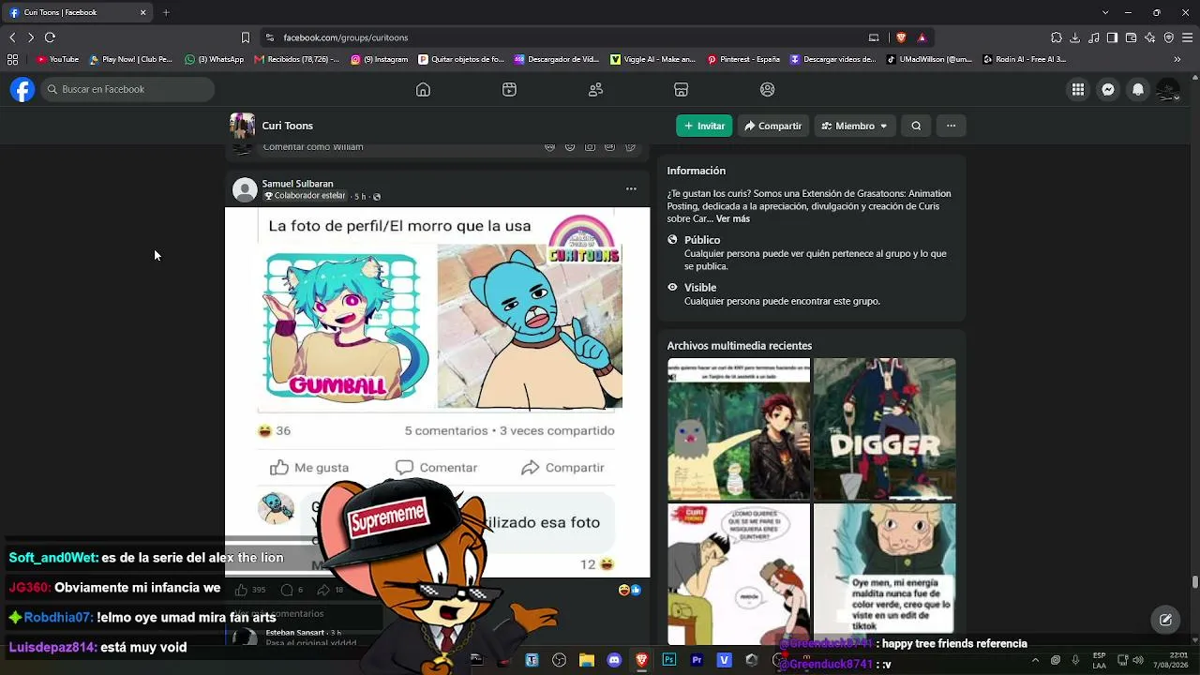Open the browser downloads icon
The image size is (1200, 675).
(x=1075, y=37)
